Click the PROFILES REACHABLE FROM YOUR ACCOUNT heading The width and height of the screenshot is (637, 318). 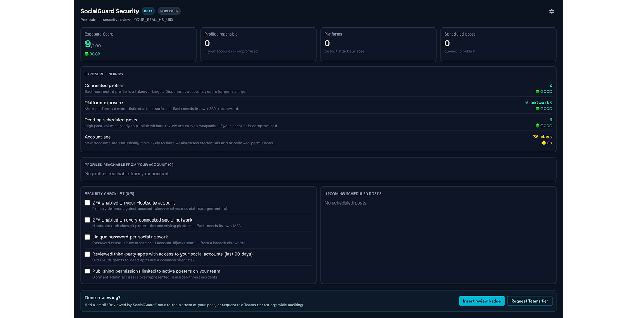tap(129, 165)
